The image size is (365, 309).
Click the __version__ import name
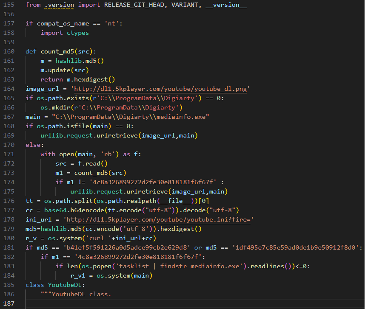pyautogui.click(x=226, y=5)
